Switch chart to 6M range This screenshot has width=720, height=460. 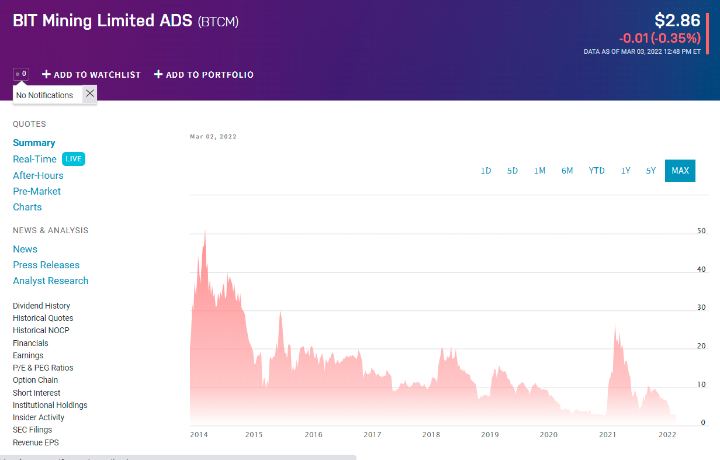(567, 171)
